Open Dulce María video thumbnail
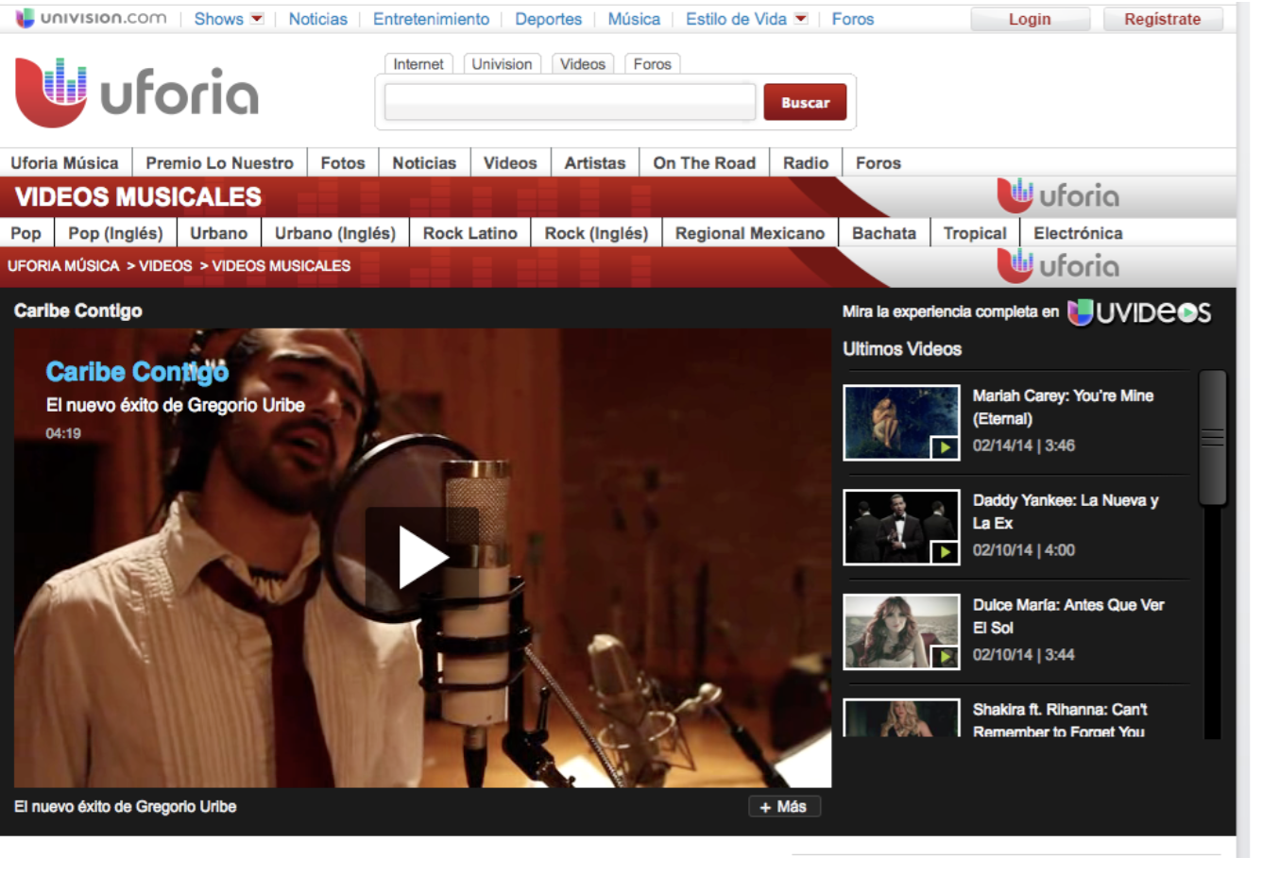The height and width of the screenshot is (874, 1262). click(x=901, y=631)
